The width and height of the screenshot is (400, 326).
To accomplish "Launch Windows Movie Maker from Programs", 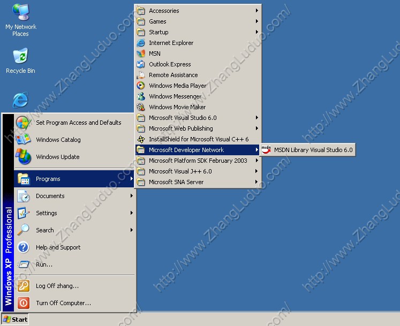I will click(x=198, y=107).
